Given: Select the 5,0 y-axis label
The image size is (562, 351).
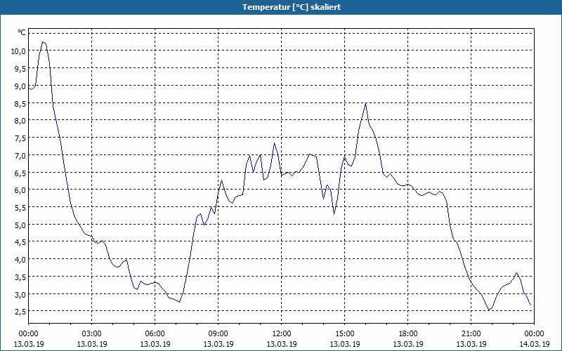Looking at the screenshot, I should (20, 225).
